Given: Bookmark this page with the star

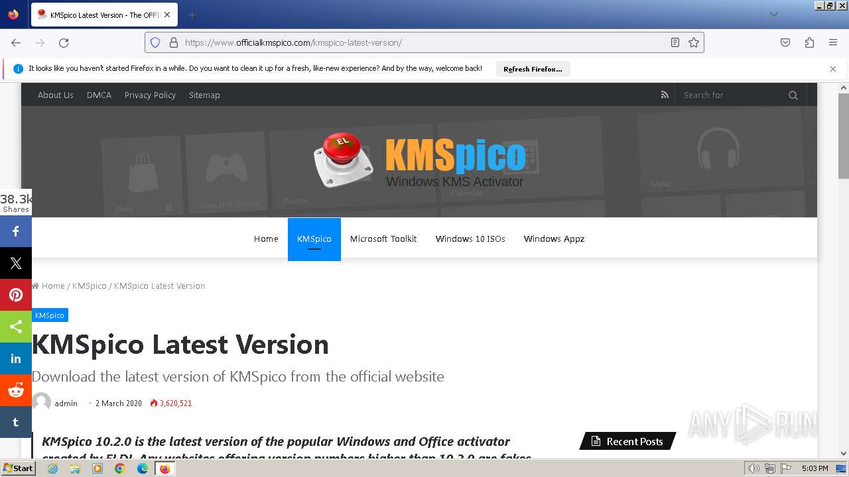Looking at the screenshot, I should click(x=694, y=42).
